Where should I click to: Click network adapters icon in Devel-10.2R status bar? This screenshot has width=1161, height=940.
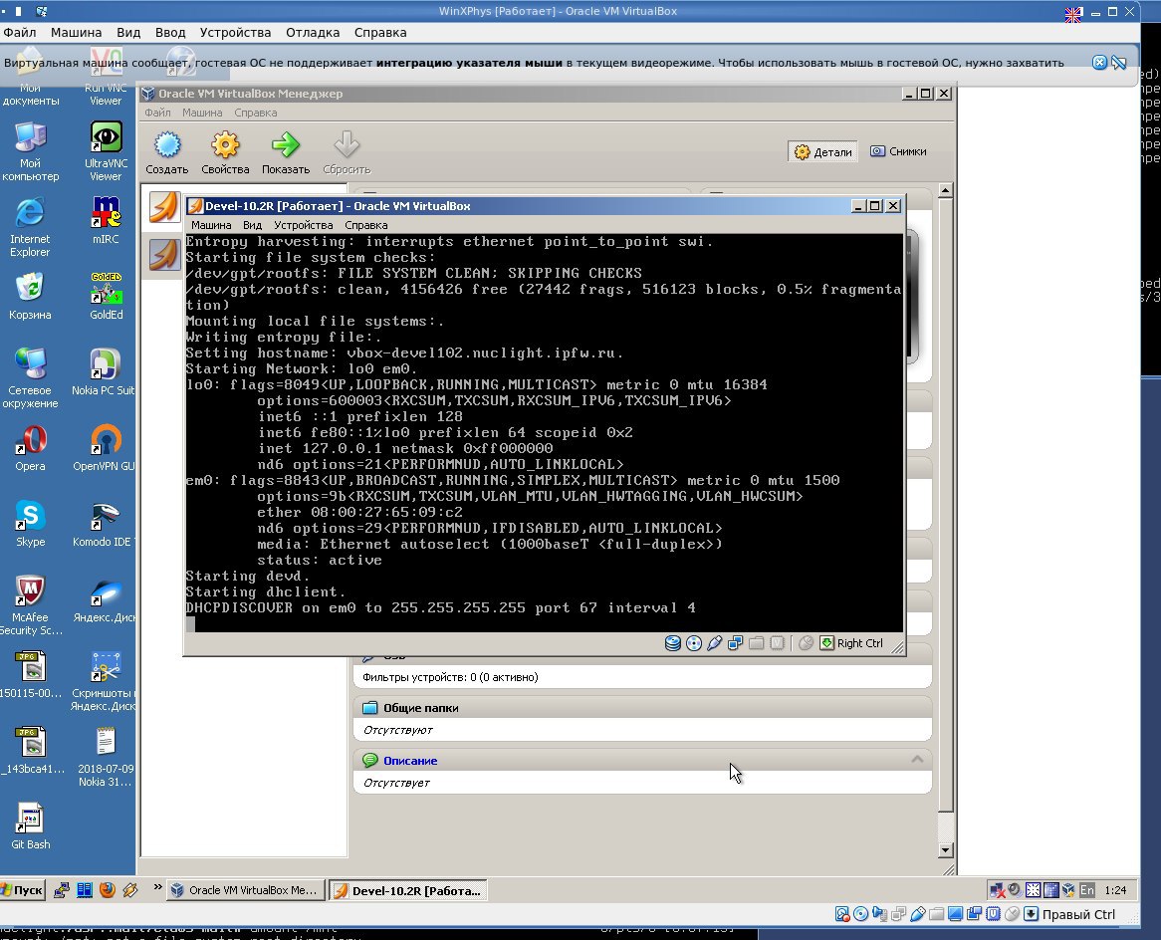[735, 643]
